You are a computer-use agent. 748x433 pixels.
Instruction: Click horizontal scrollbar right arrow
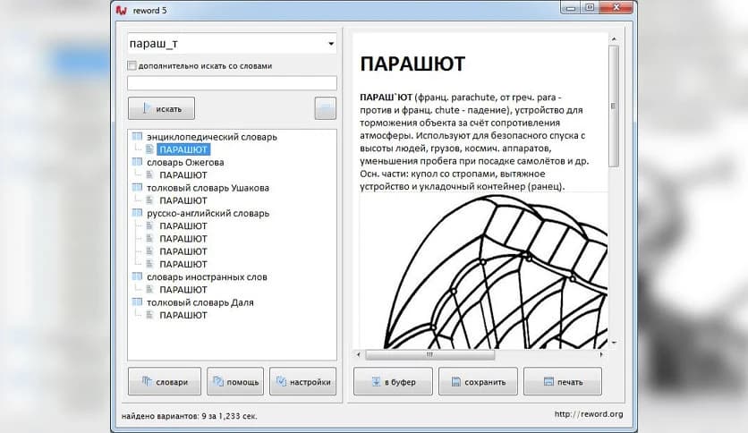tap(601, 355)
